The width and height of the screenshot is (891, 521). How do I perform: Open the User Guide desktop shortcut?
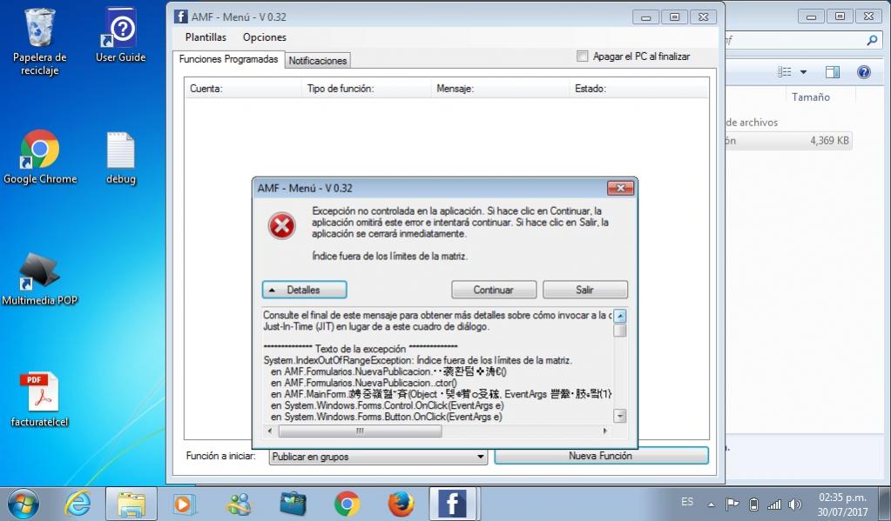tap(120, 30)
